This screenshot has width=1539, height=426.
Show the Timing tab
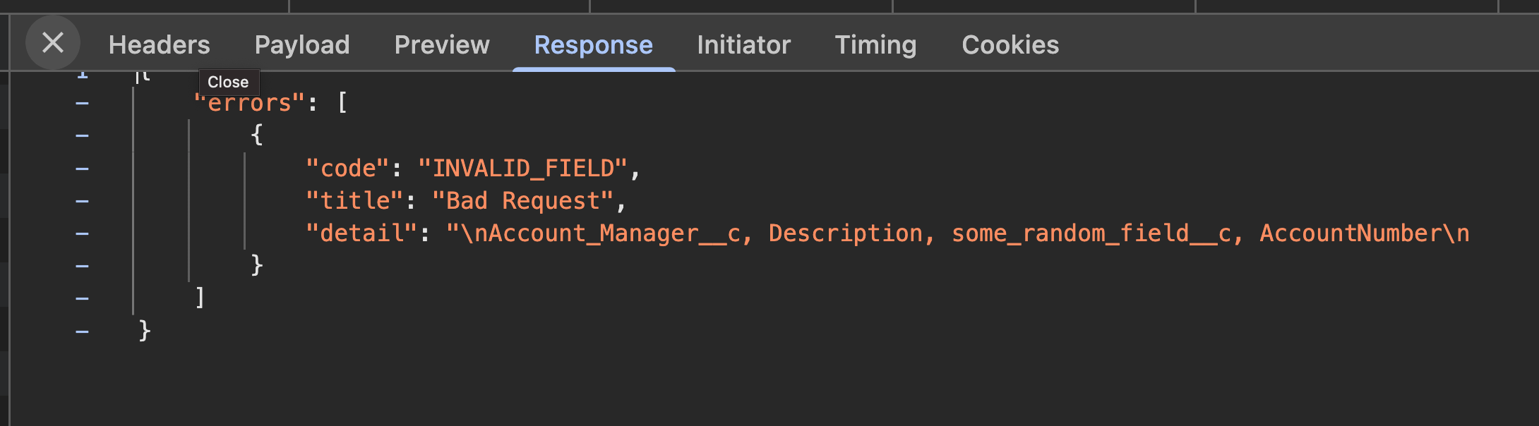pyautogui.click(x=875, y=45)
